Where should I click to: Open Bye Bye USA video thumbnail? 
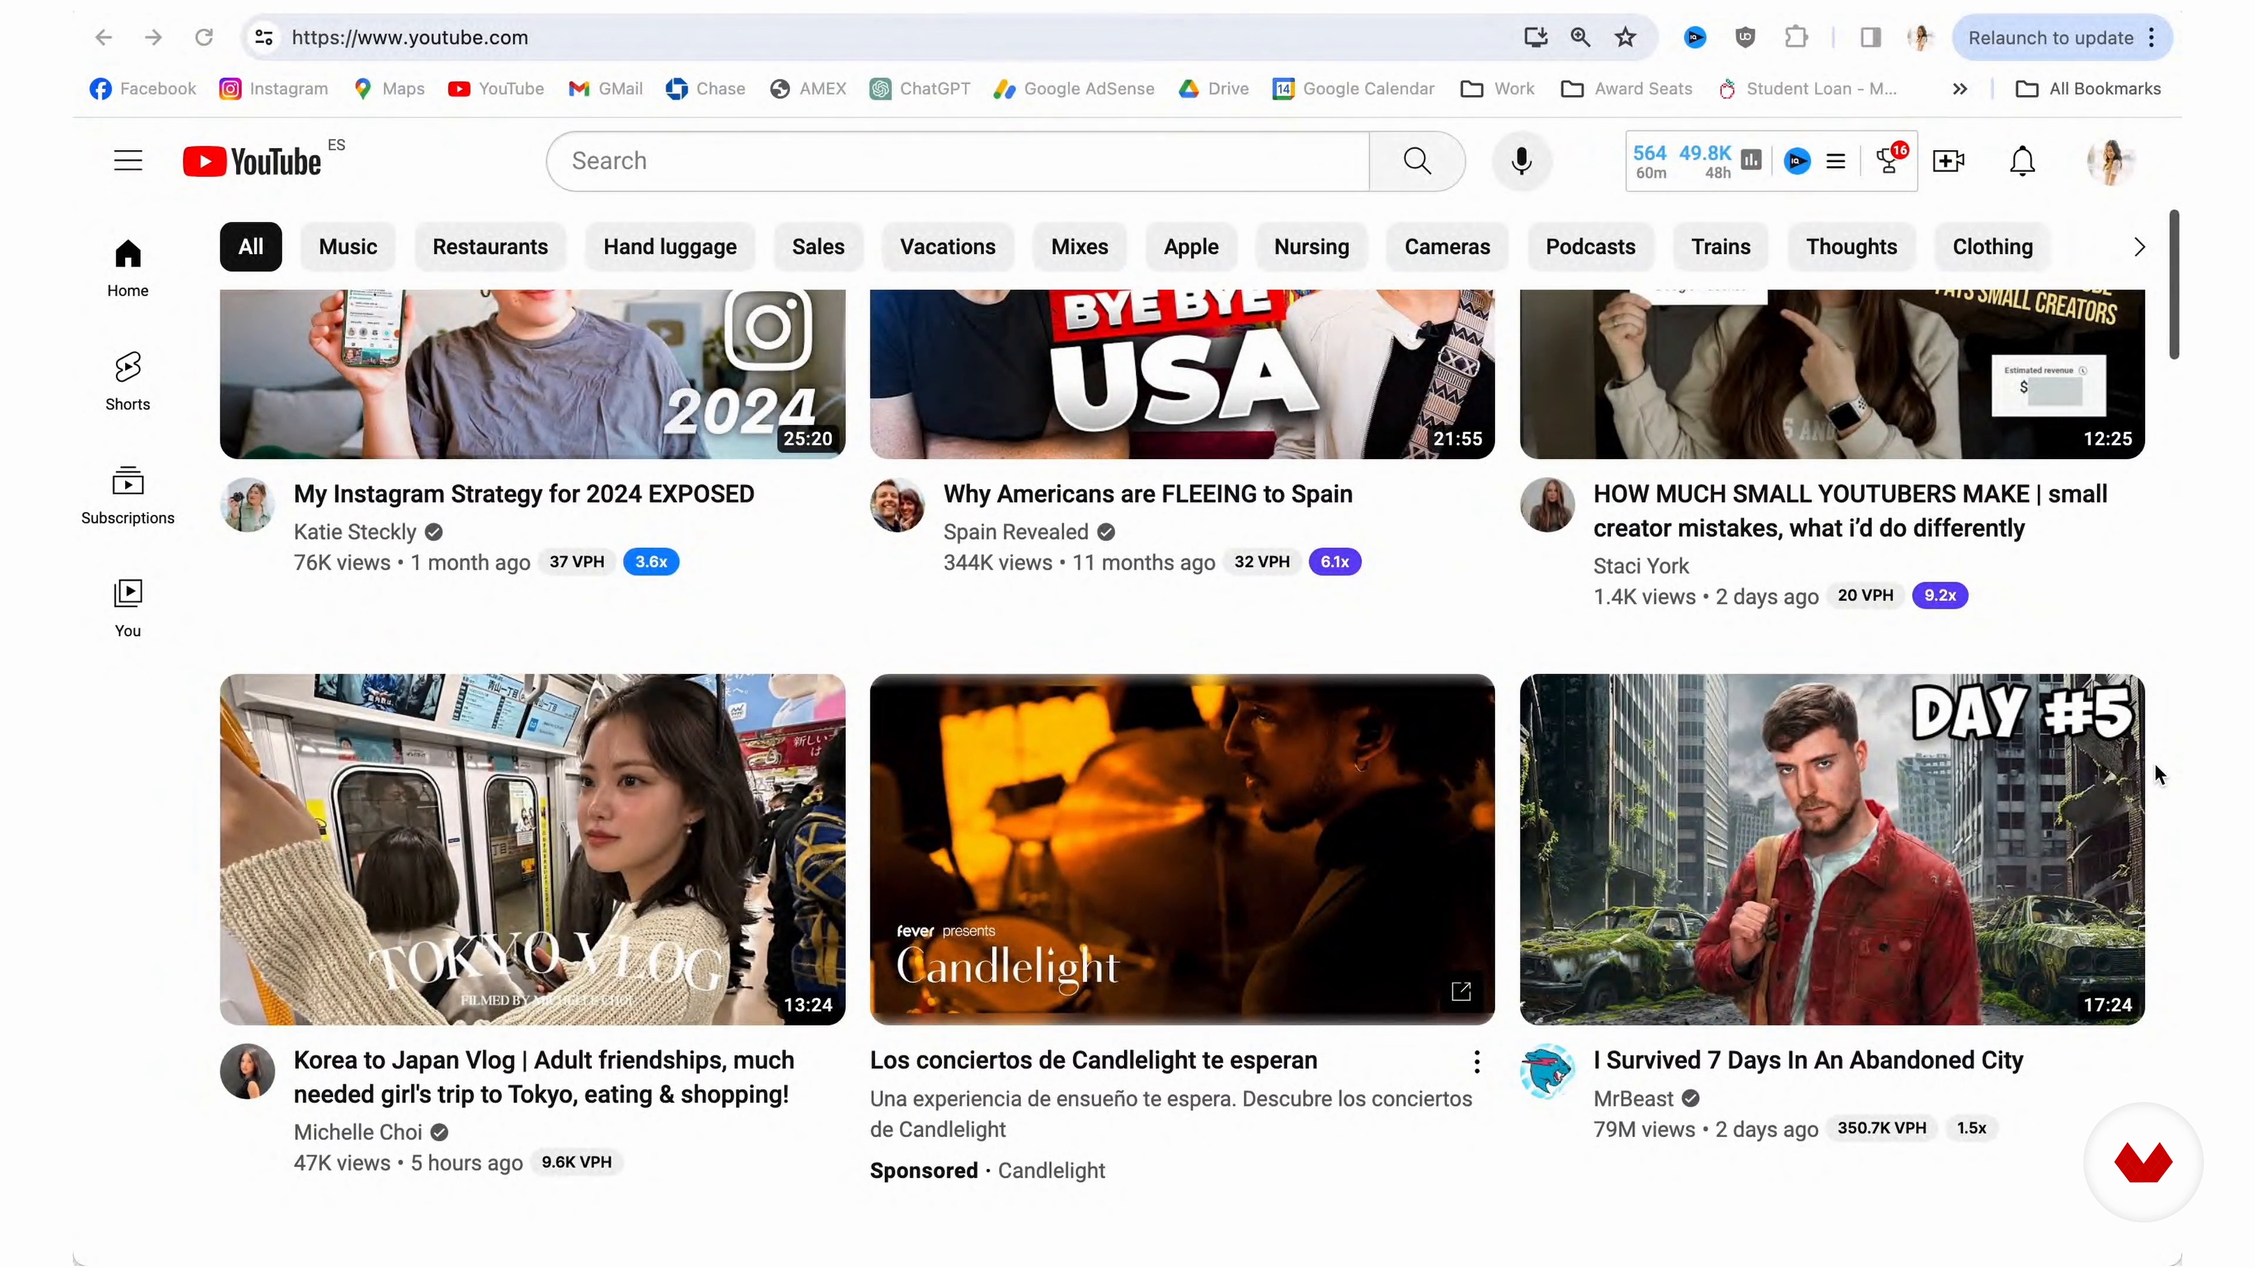click(x=1182, y=375)
